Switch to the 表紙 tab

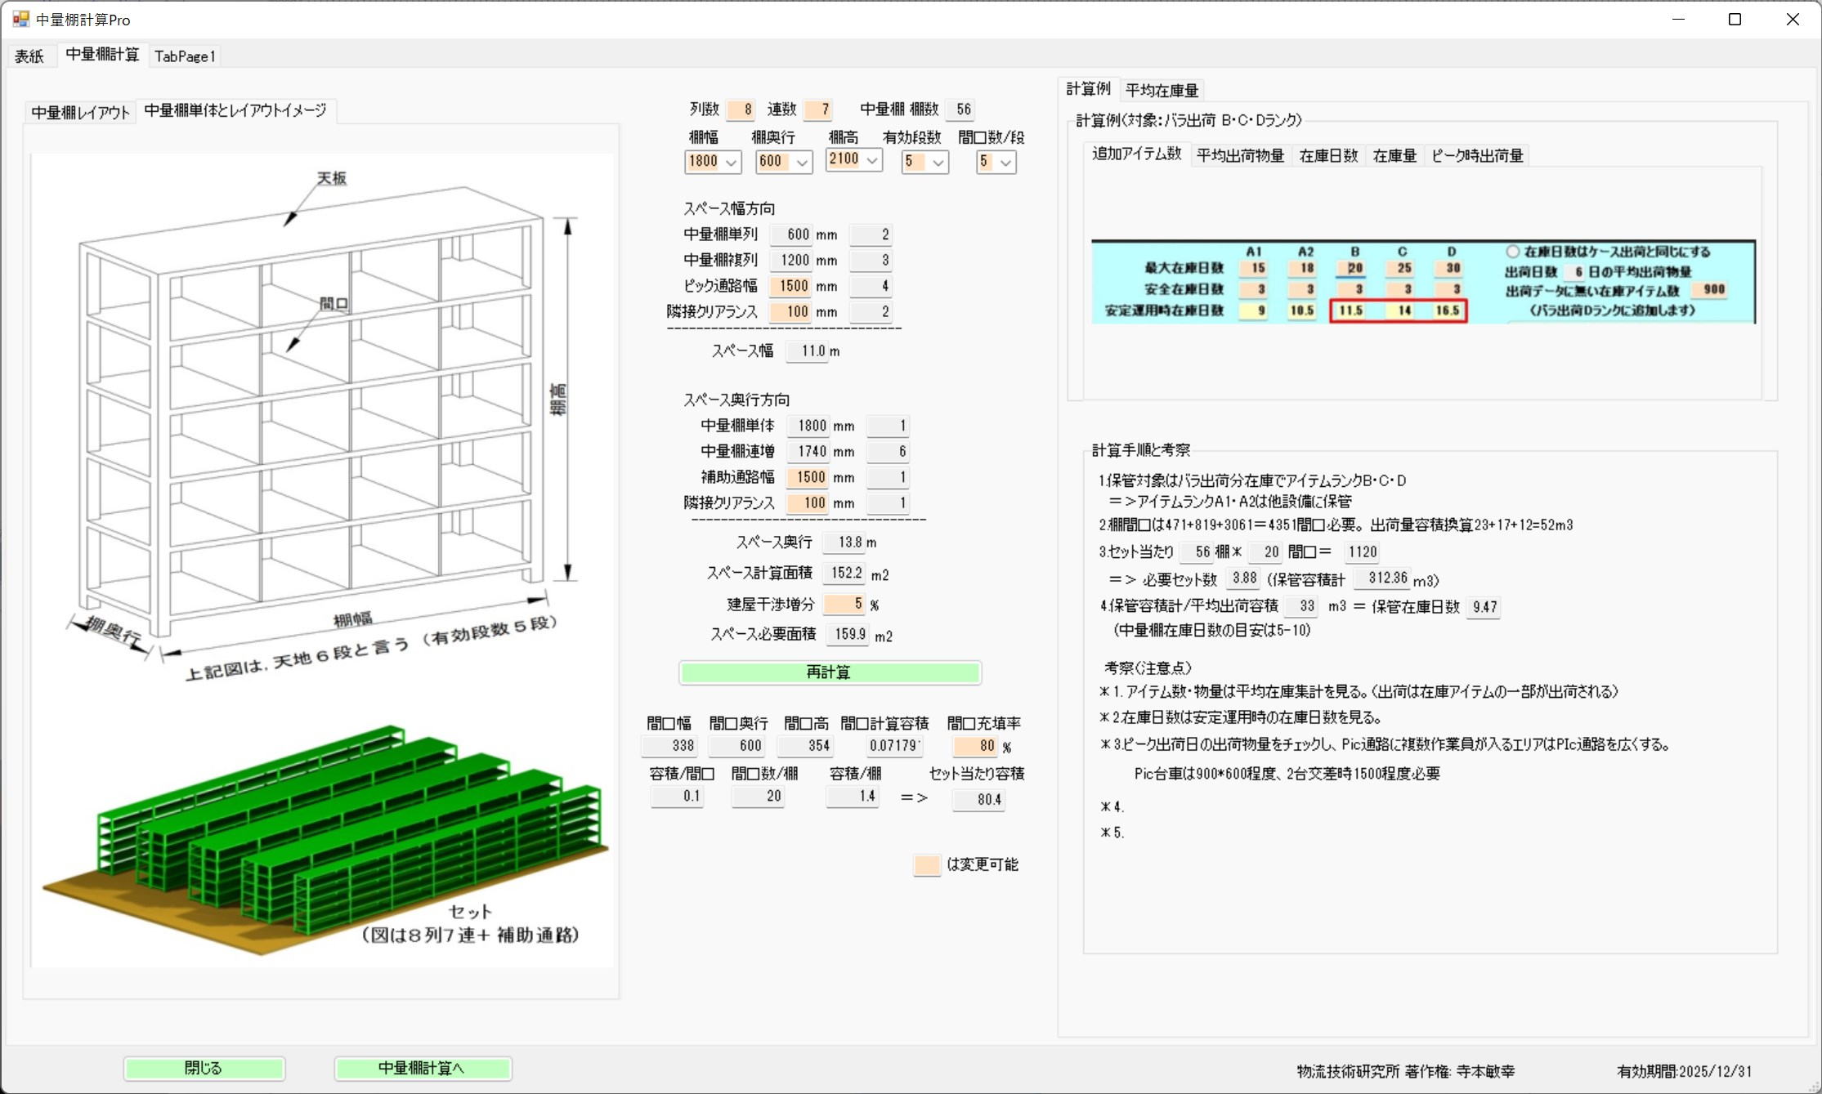pos(29,56)
